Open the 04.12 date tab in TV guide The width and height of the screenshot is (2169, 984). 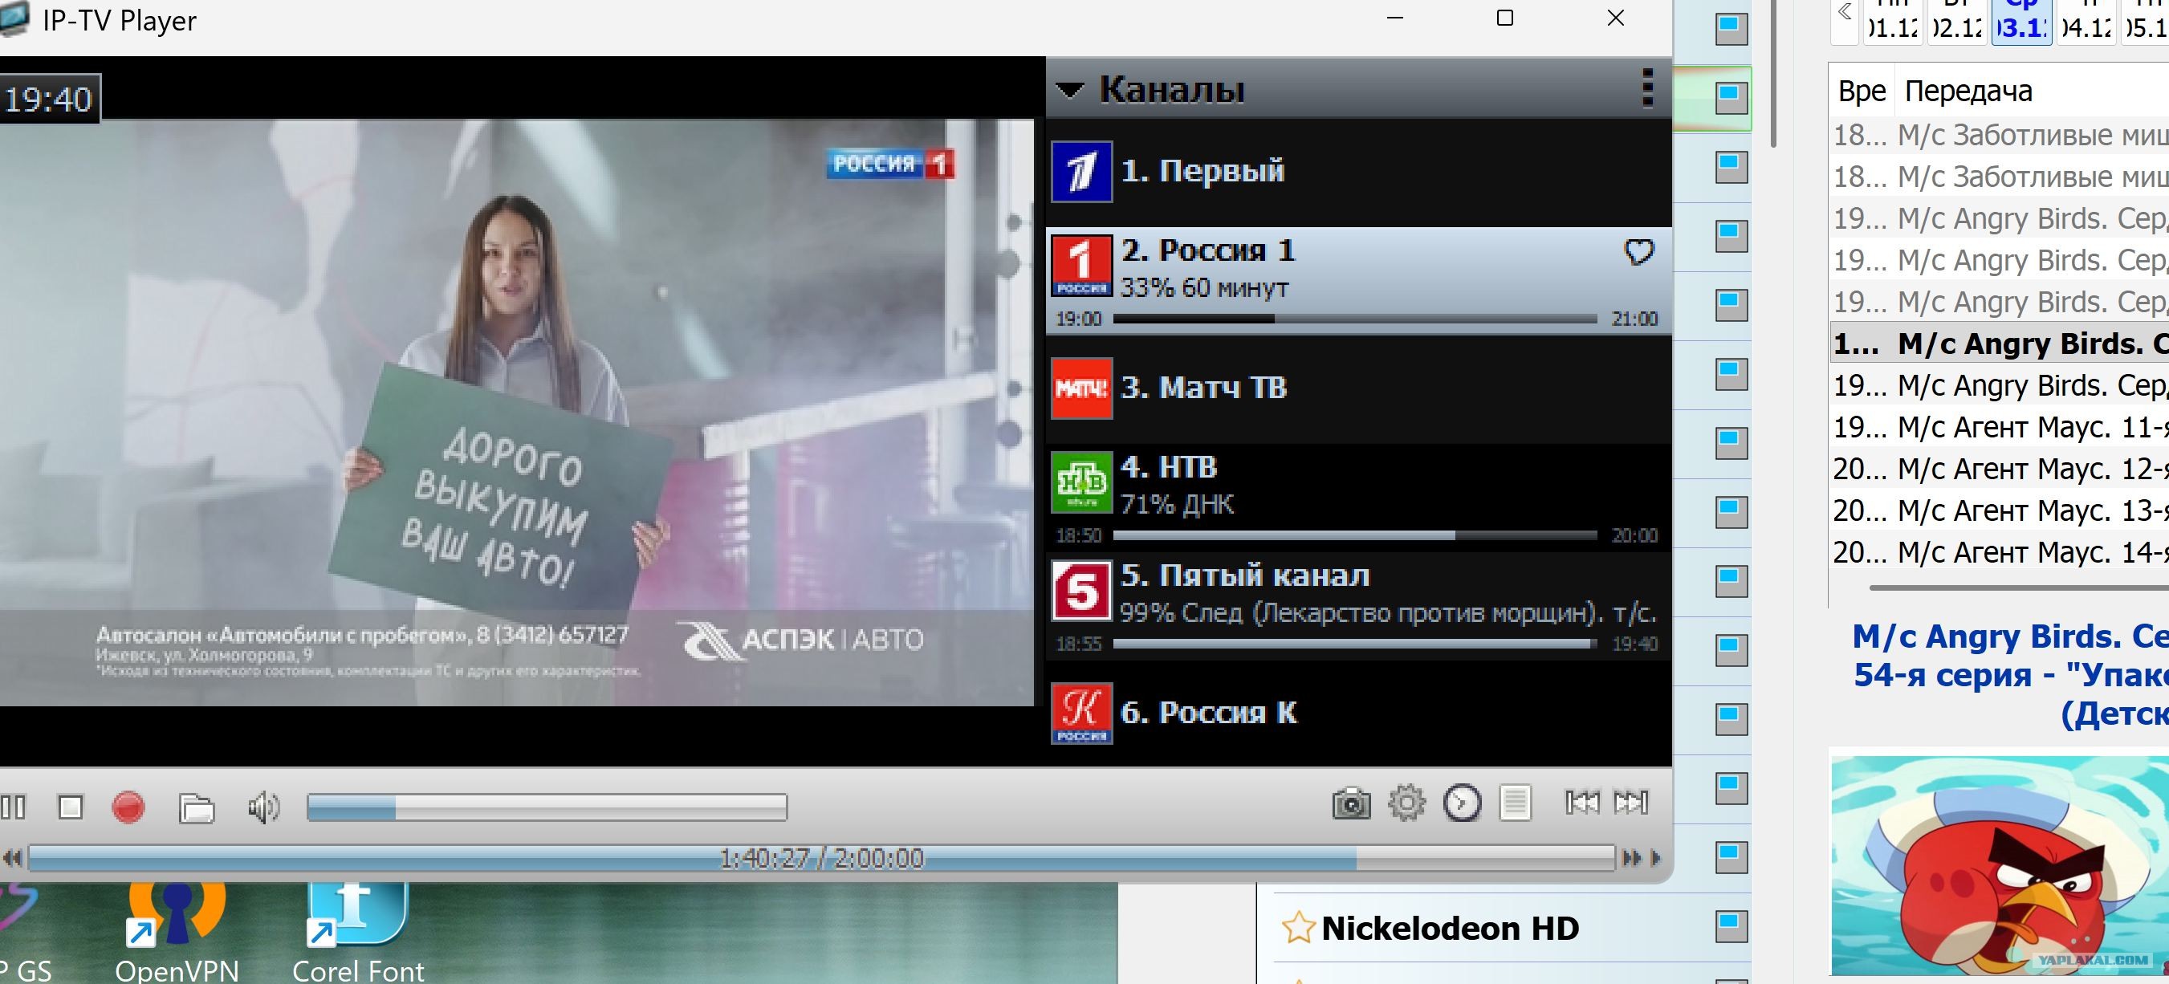(x=2086, y=22)
